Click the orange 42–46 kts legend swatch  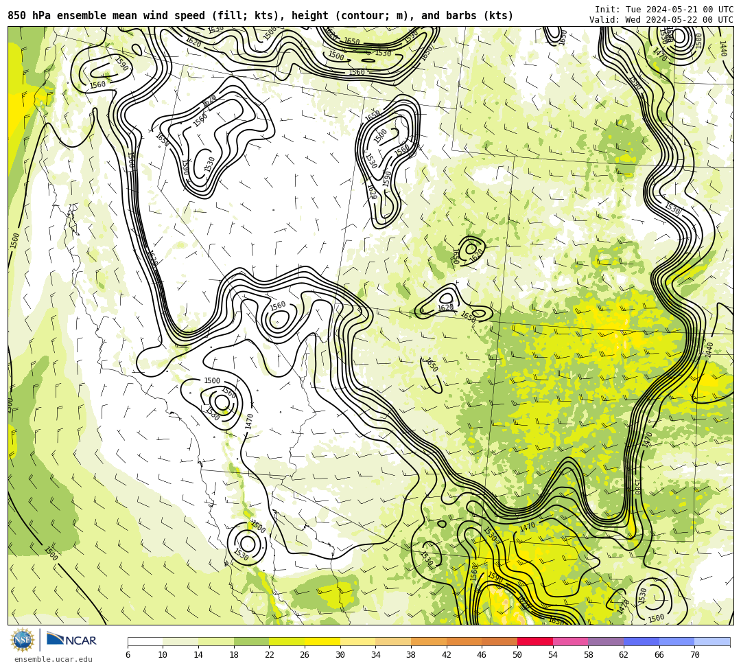[464, 641]
